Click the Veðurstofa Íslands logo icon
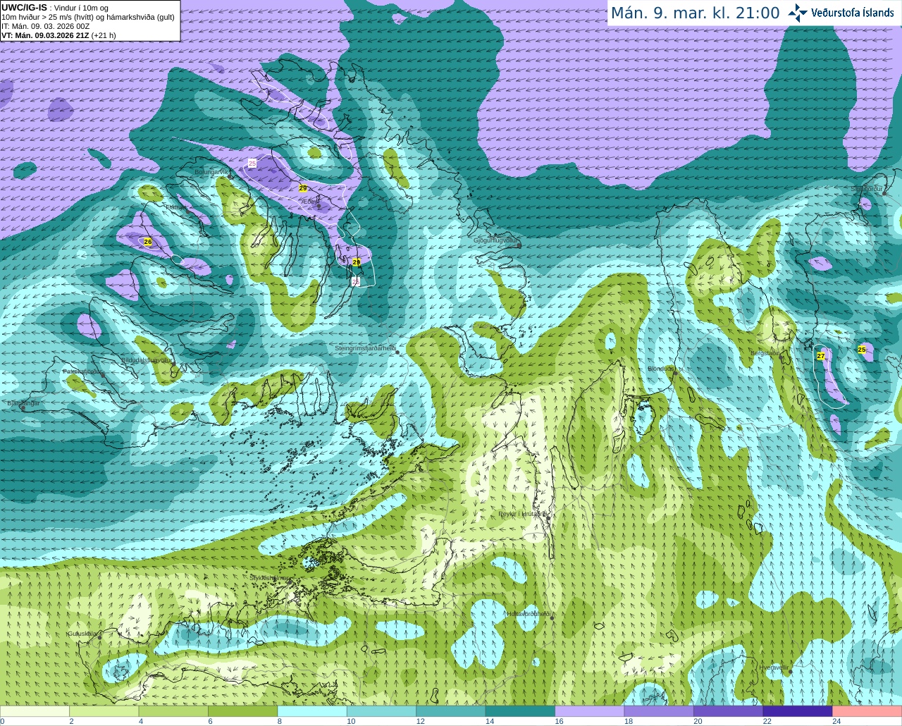The image size is (902, 726). pyautogui.click(x=798, y=13)
